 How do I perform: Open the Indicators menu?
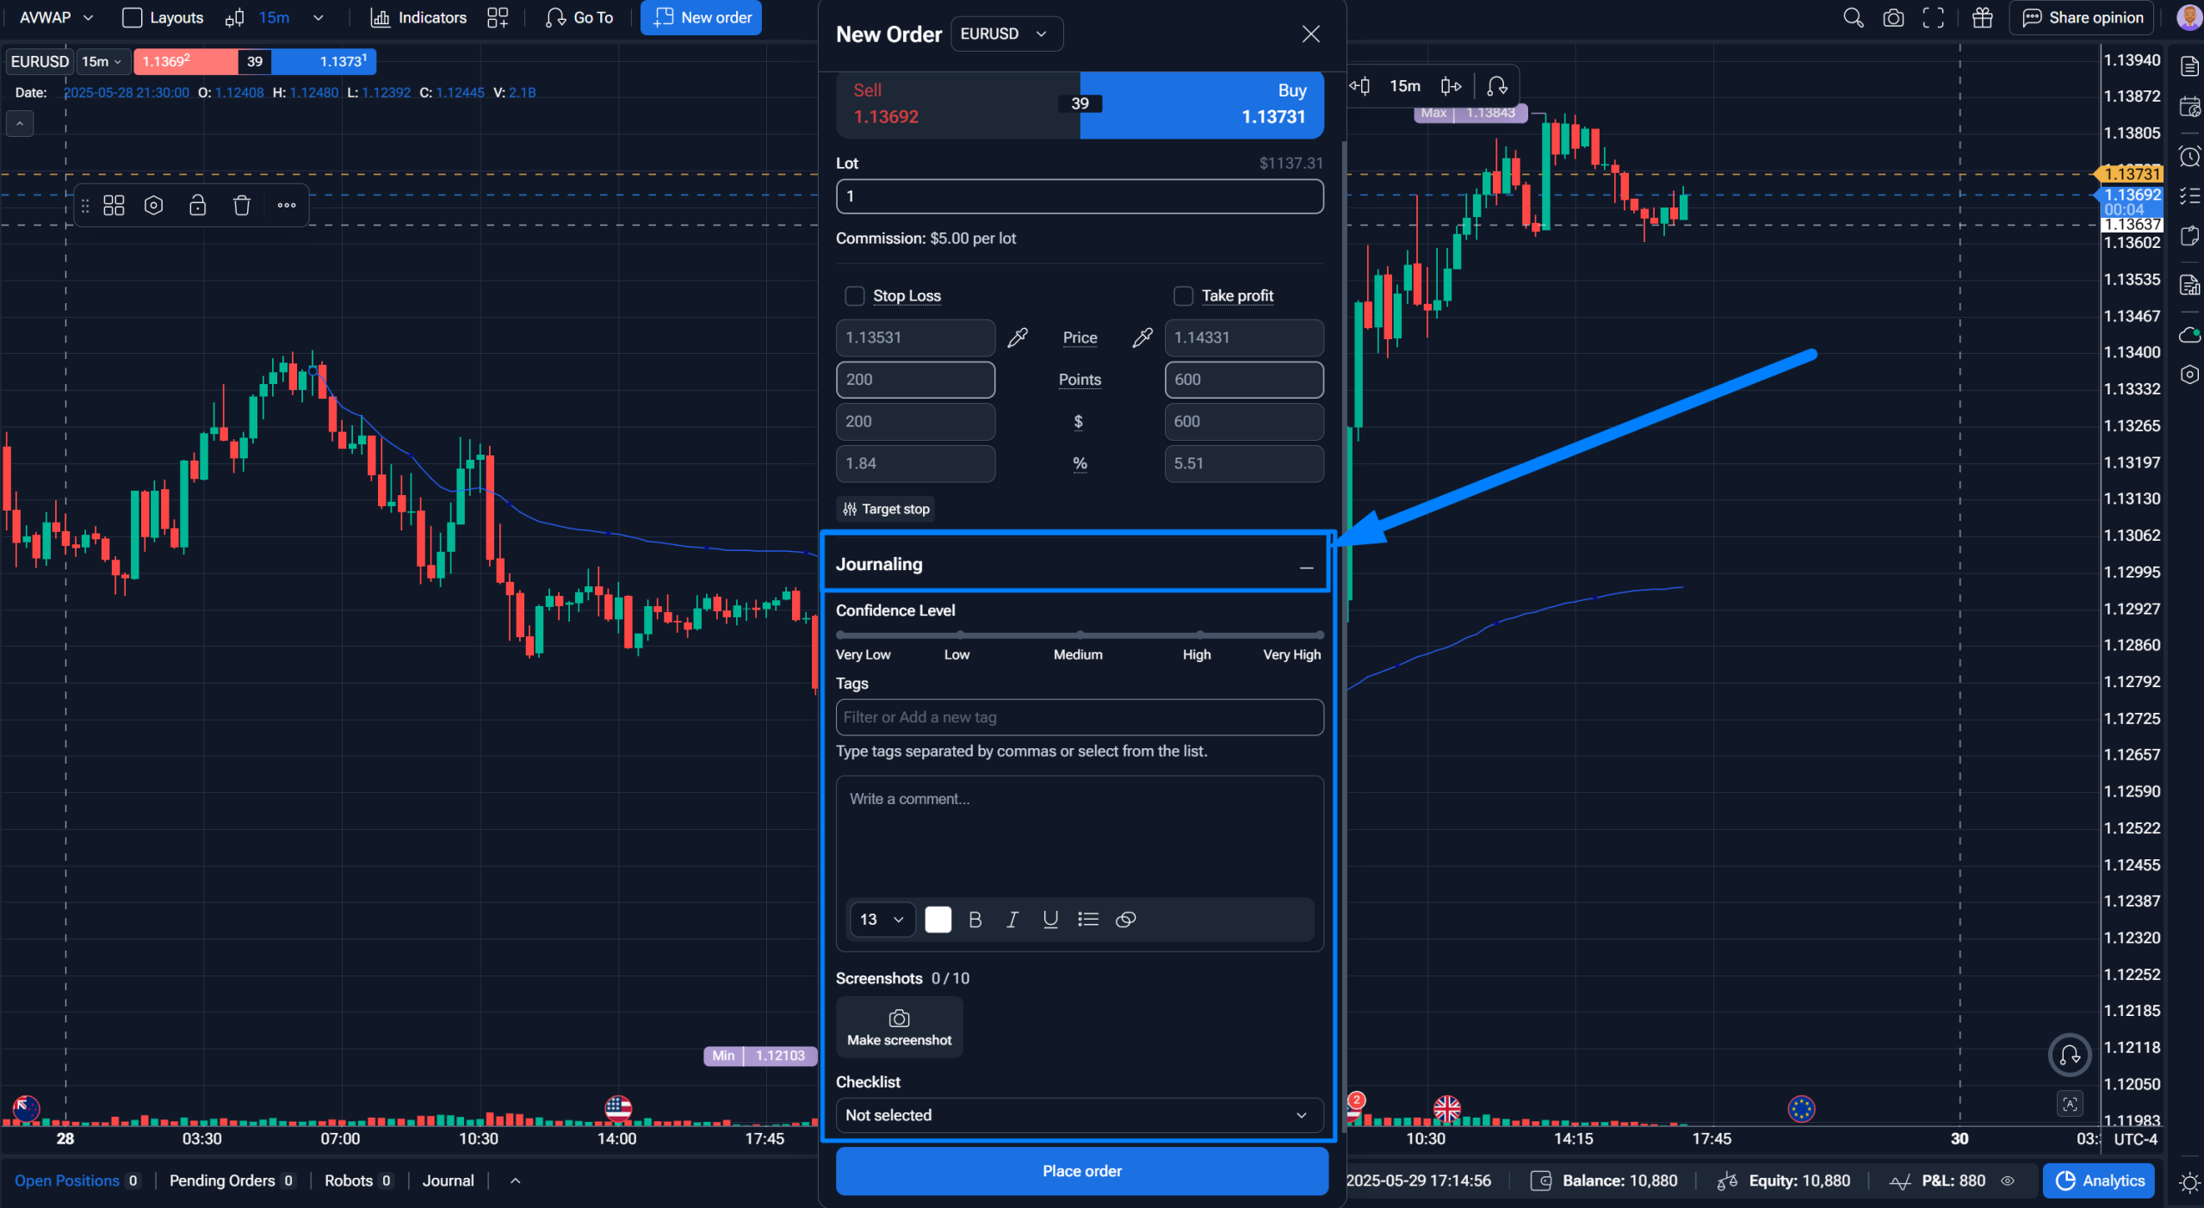coord(418,17)
